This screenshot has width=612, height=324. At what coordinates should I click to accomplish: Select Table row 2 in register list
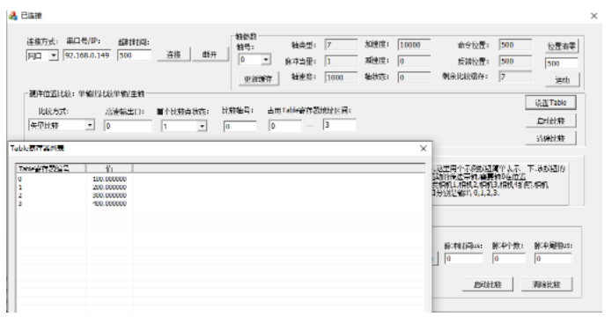220,195
